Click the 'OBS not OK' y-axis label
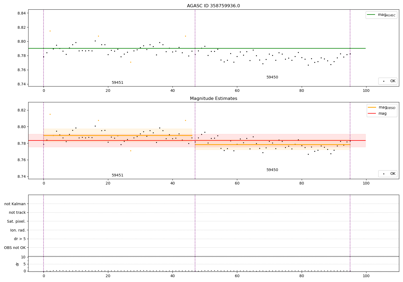Viewport: 403px width, 282px height. [x=15, y=248]
